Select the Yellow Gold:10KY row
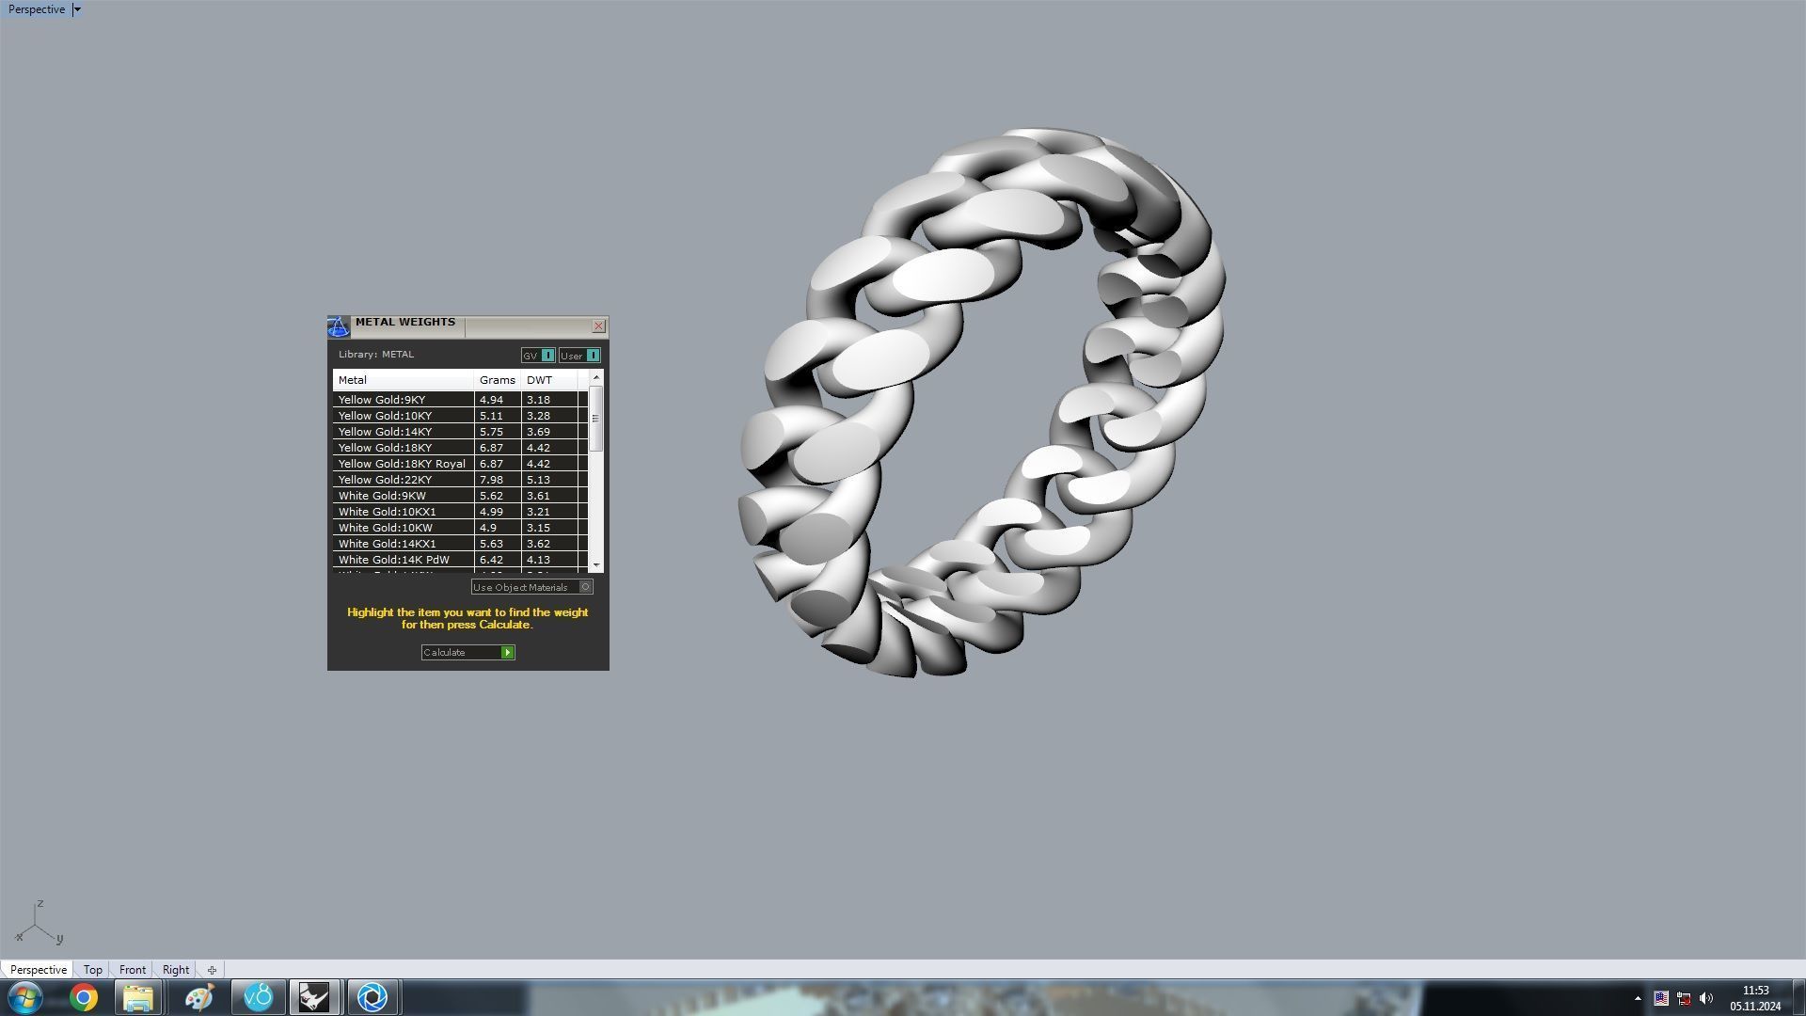1806x1016 pixels. coord(461,416)
